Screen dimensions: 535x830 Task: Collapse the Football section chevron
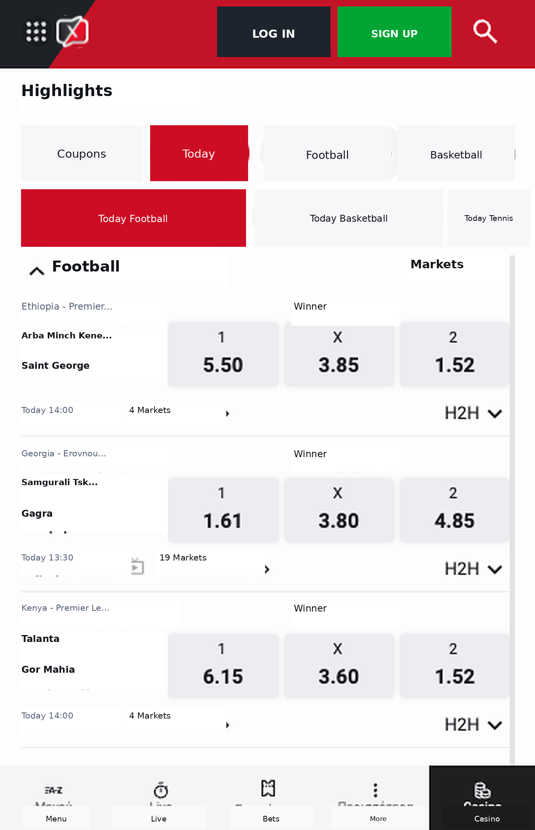(x=37, y=271)
